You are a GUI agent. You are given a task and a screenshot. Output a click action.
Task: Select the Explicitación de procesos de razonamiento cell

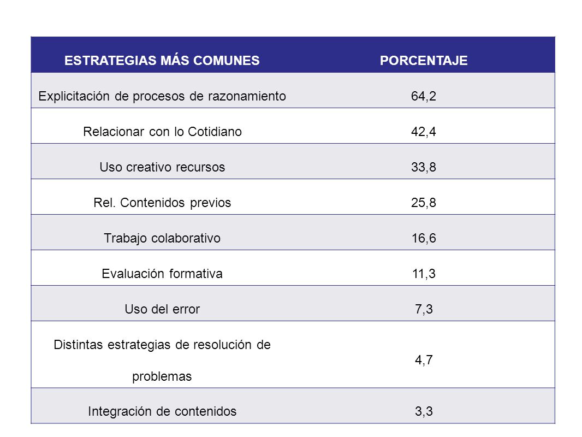click(162, 96)
